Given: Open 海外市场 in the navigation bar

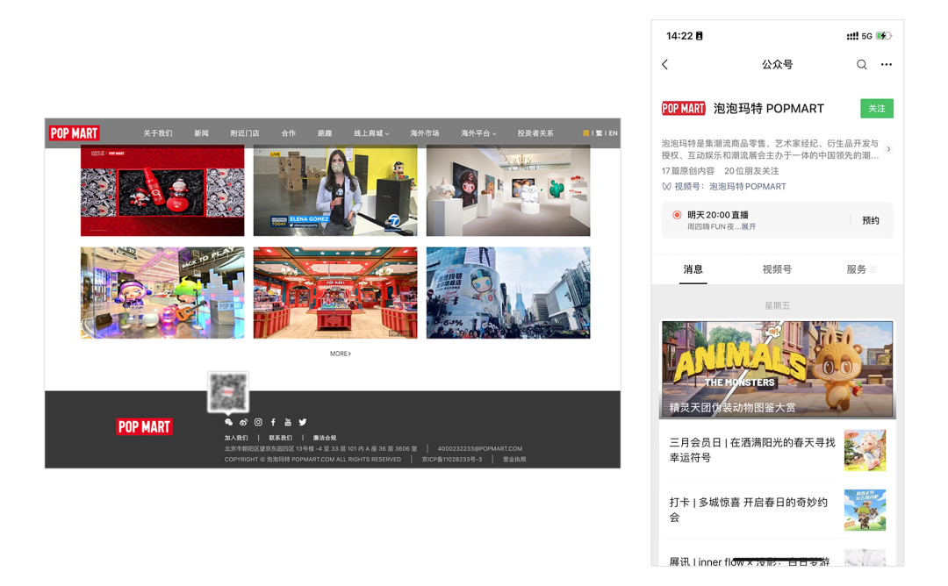Looking at the screenshot, I should 425,133.
